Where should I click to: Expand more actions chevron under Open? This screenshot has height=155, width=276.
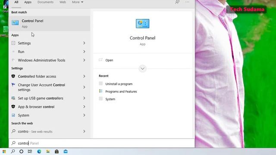coord(142,68)
